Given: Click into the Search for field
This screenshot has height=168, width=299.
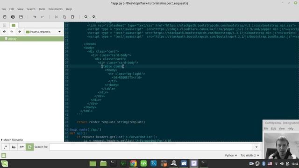Looking at the screenshot, I should pos(150,147).
